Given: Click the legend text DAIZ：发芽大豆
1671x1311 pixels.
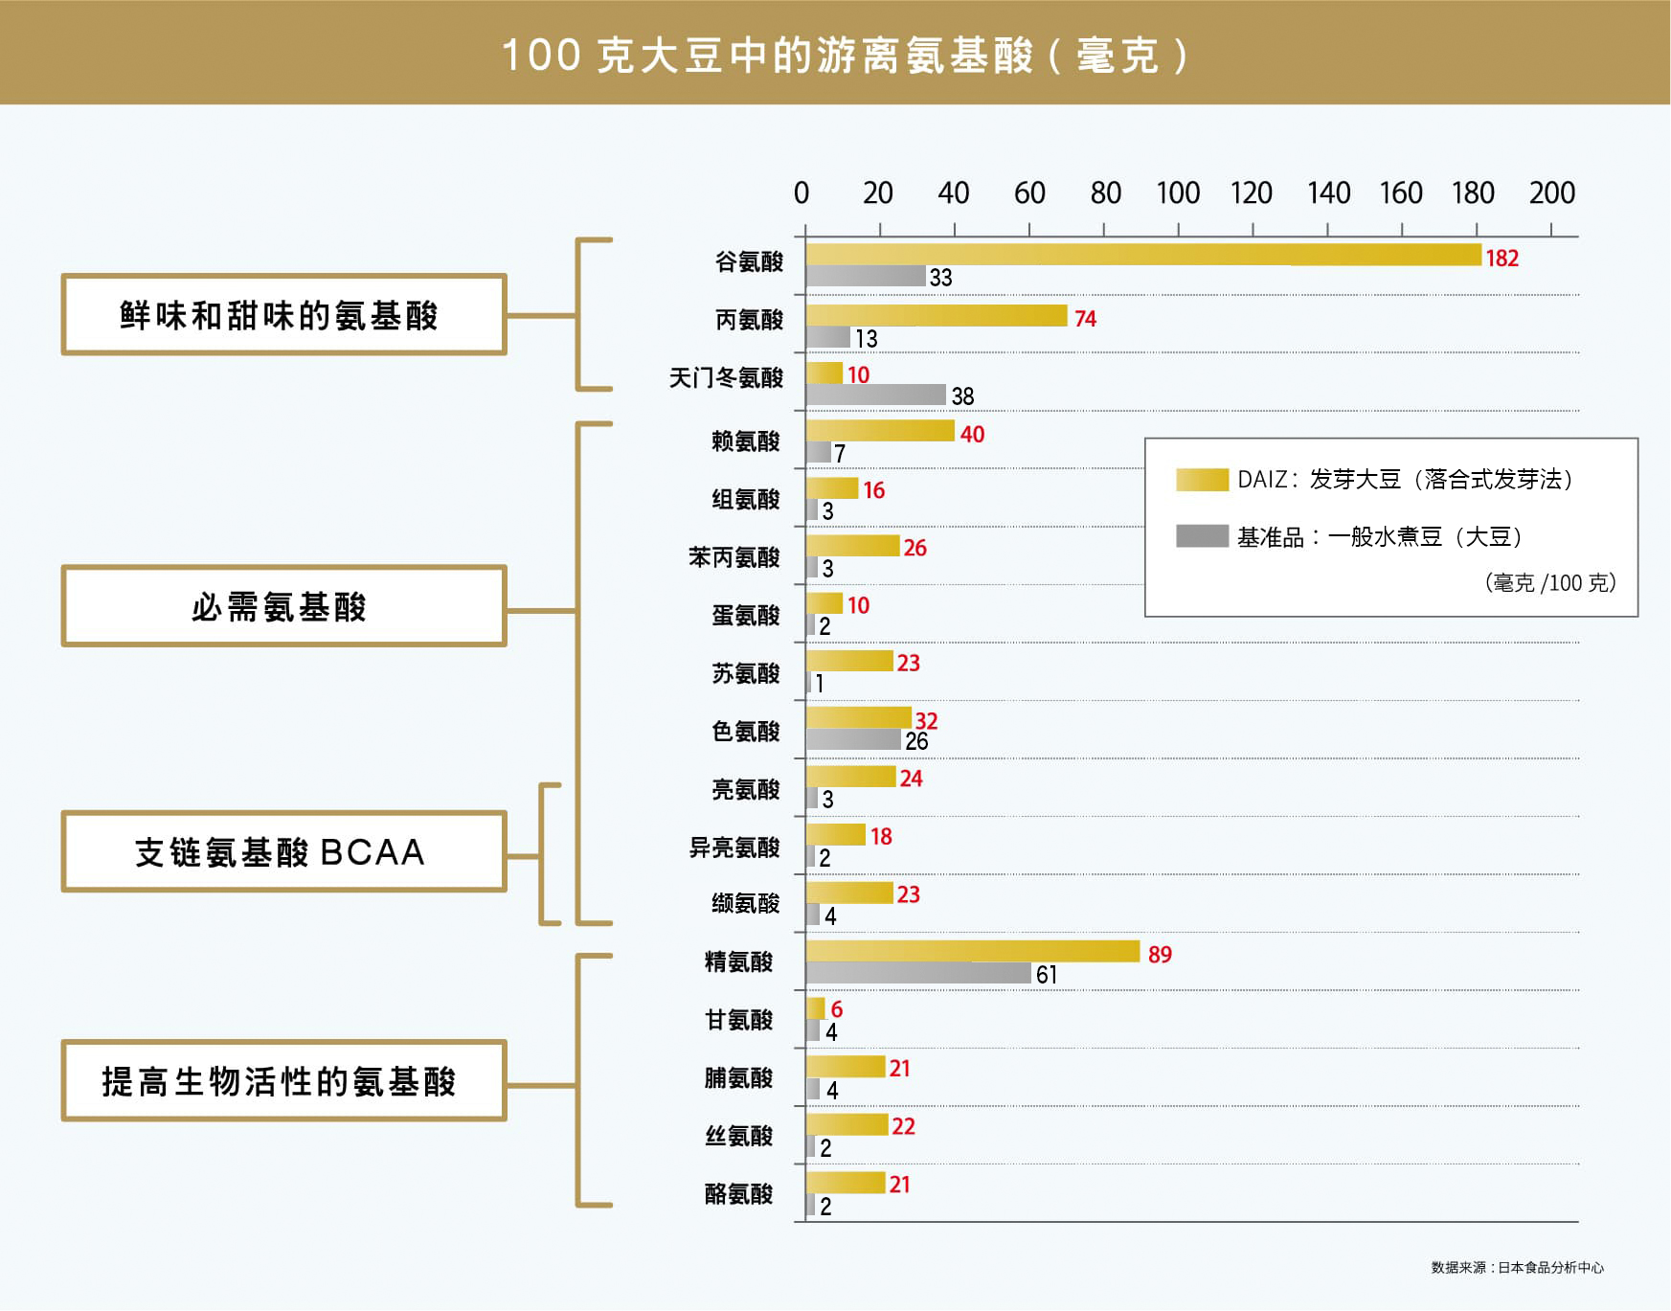Looking at the screenshot, I should [1406, 479].
